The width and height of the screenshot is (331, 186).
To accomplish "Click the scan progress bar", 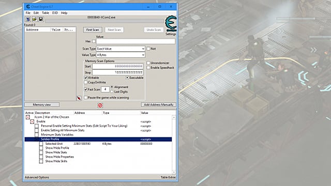I will click(105, 21).
